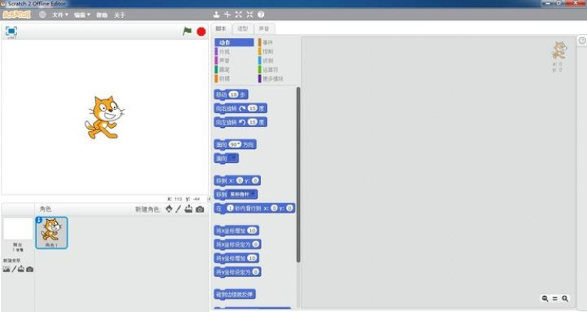Viewport: 587px width, 312px height.
Task: Click the block help question icon
Action: click(x=260, y=14)
